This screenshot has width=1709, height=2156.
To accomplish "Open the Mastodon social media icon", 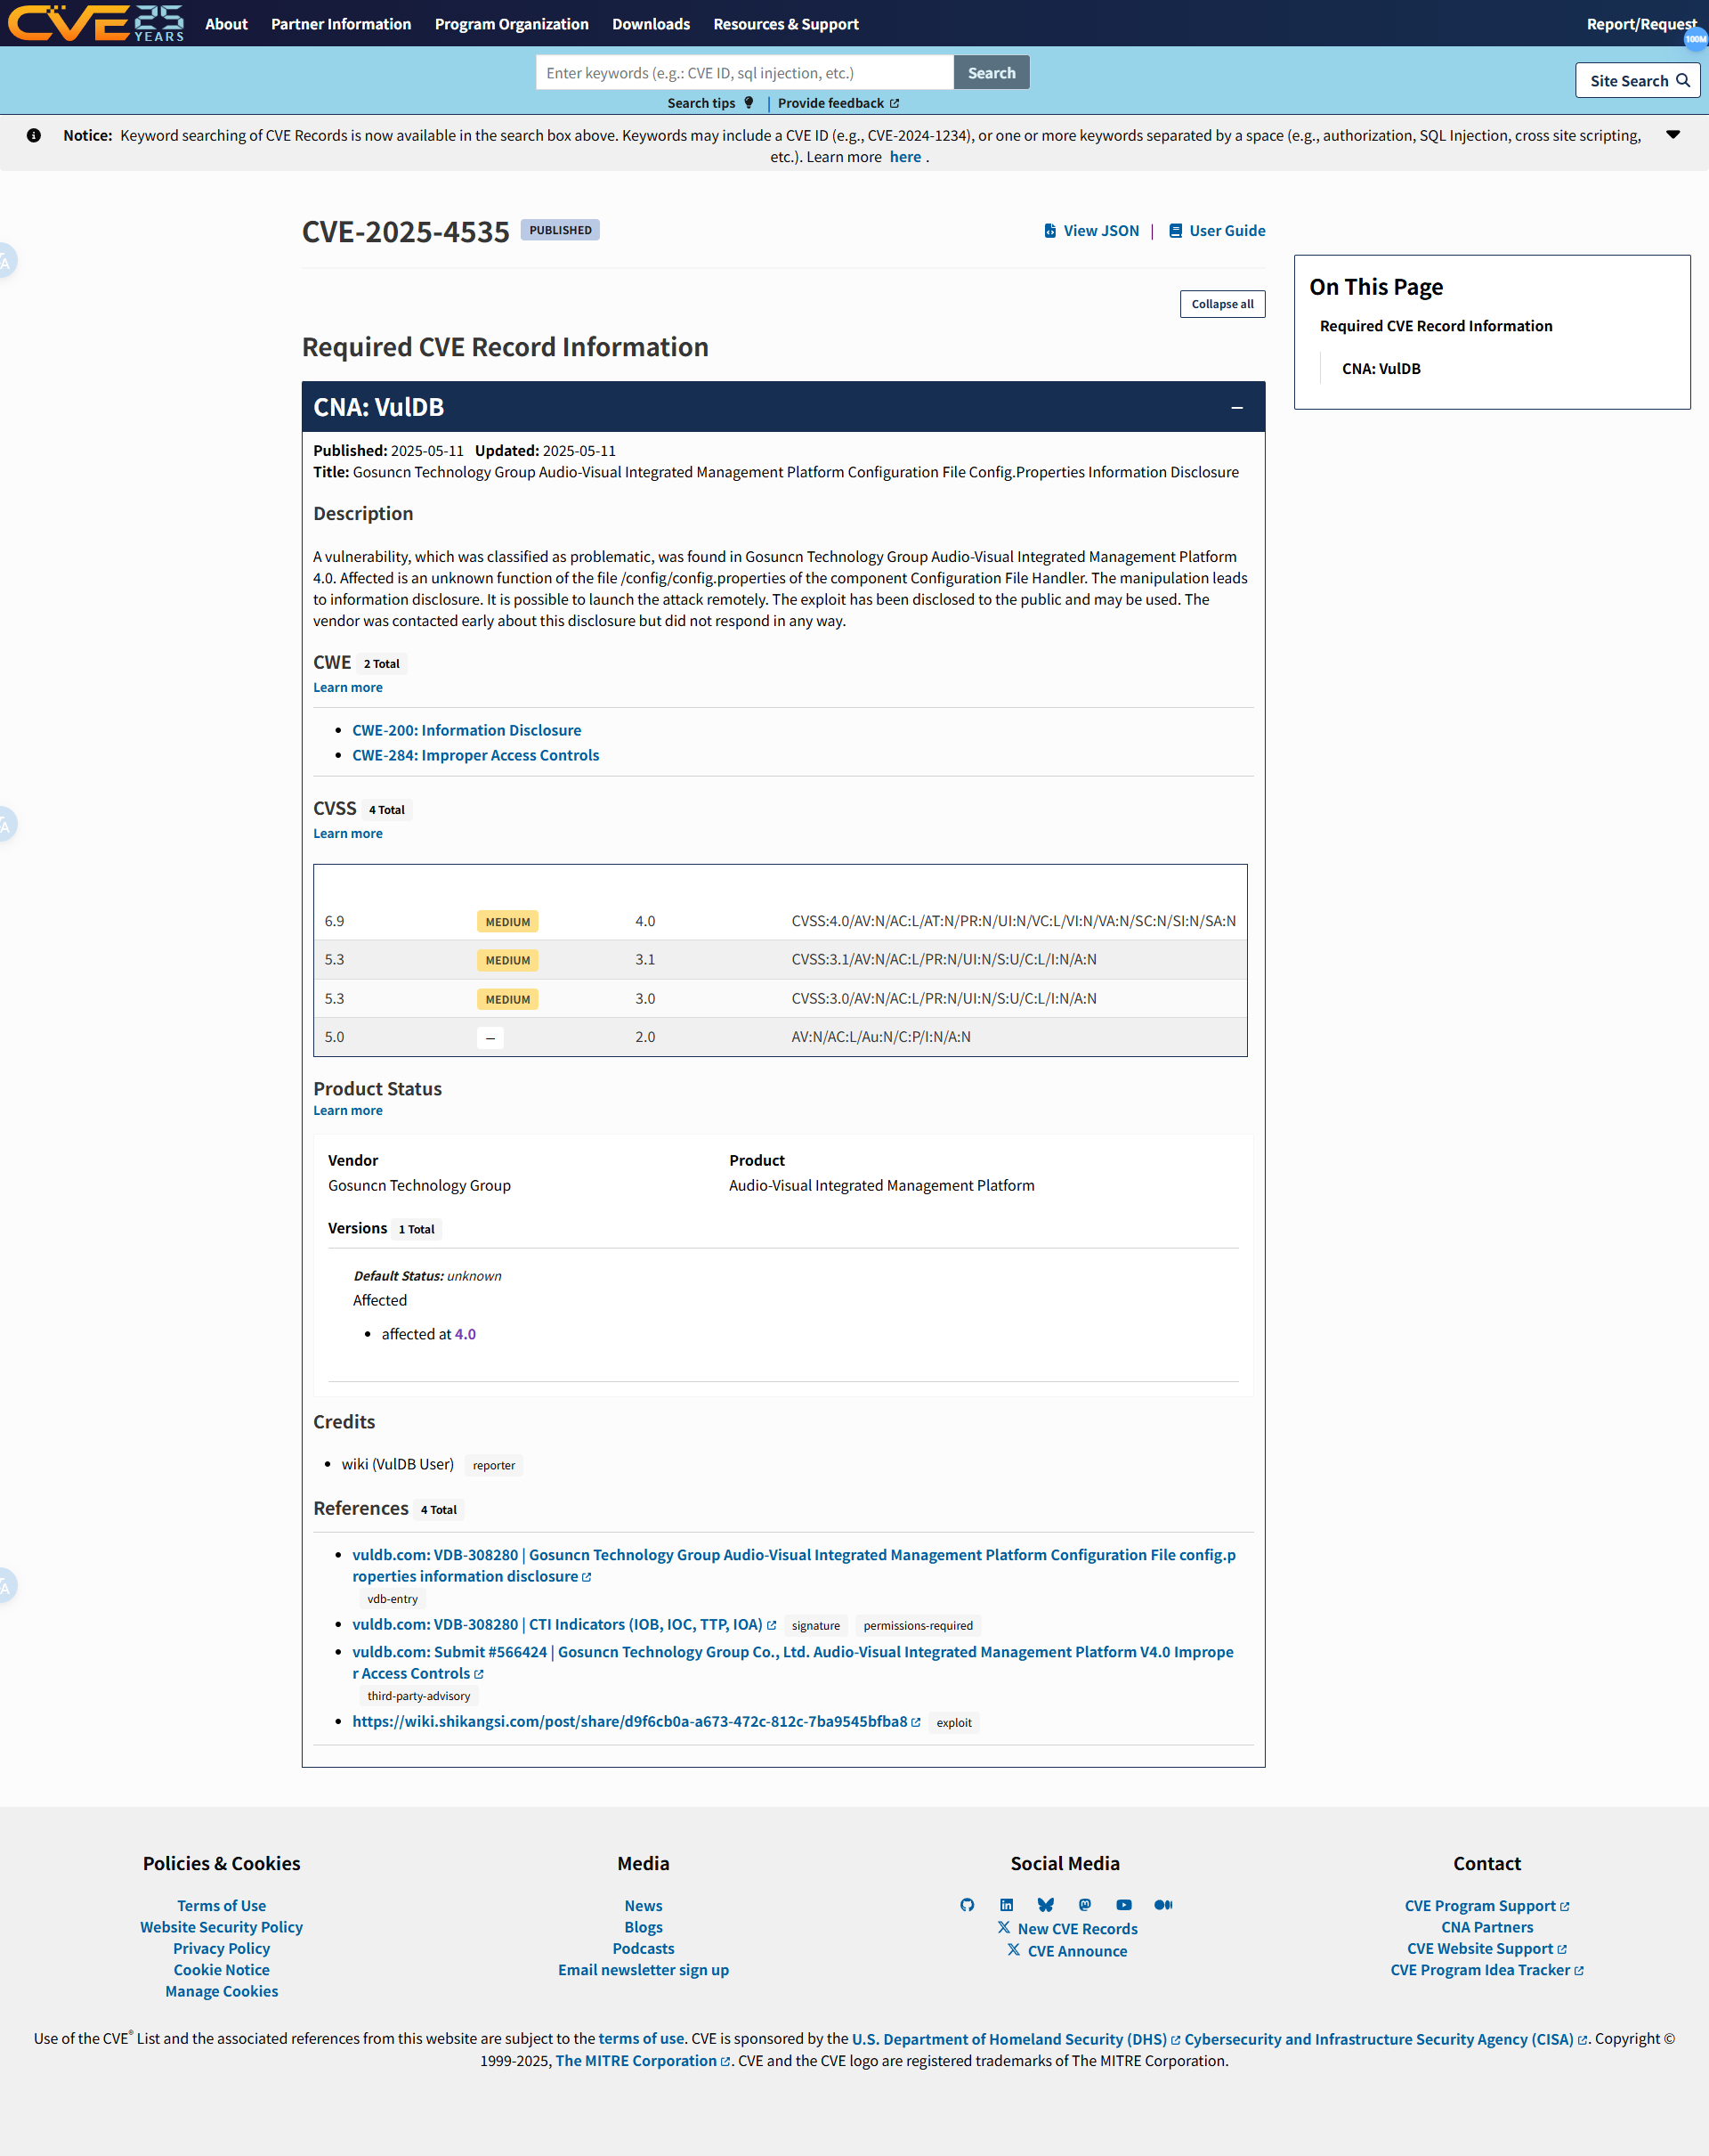I will [x=1085, y=1905].
